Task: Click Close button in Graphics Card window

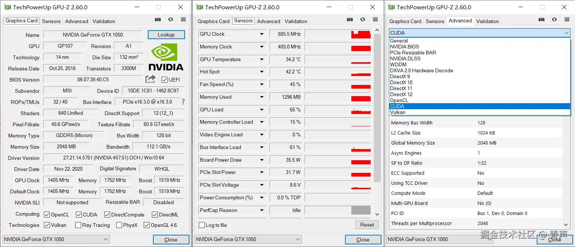Action: coord(171,240)
